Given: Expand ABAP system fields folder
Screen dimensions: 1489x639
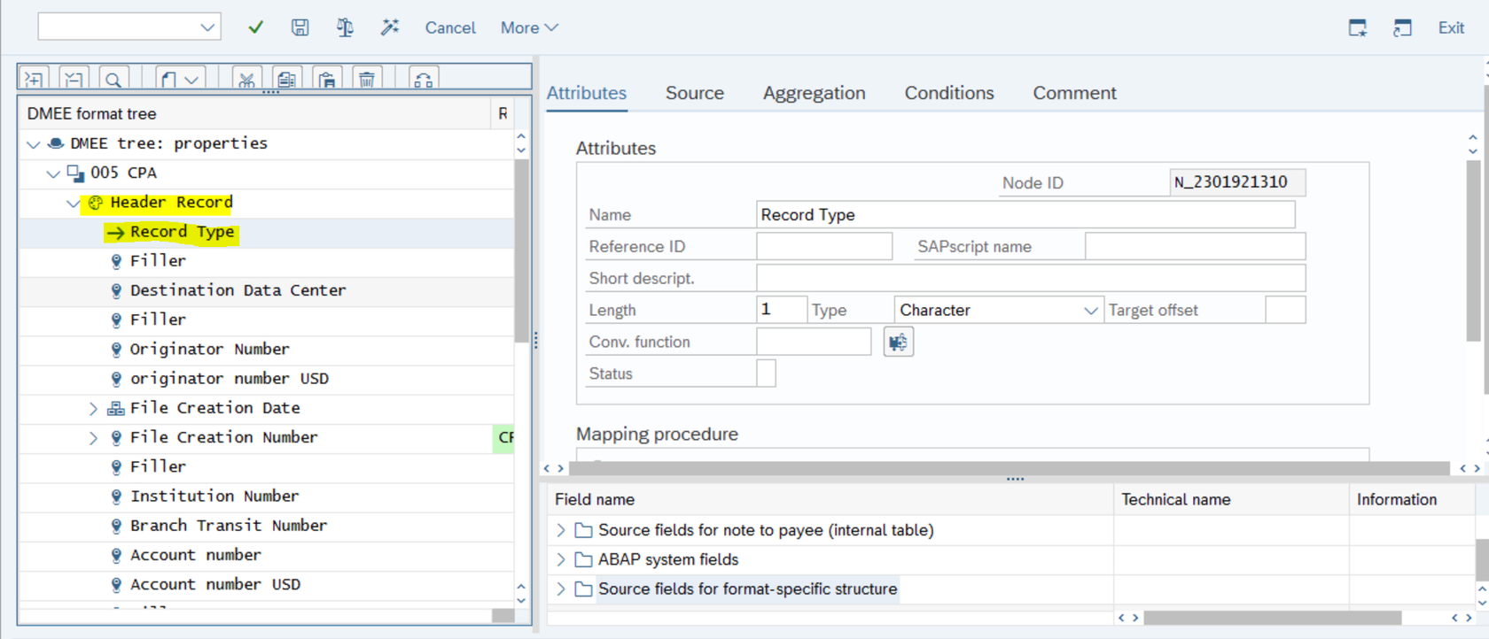Looking at the screenshot, I should click(x=560, y=559).
